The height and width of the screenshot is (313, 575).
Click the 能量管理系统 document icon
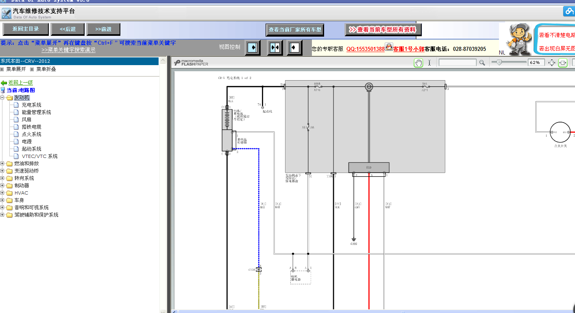16,112
